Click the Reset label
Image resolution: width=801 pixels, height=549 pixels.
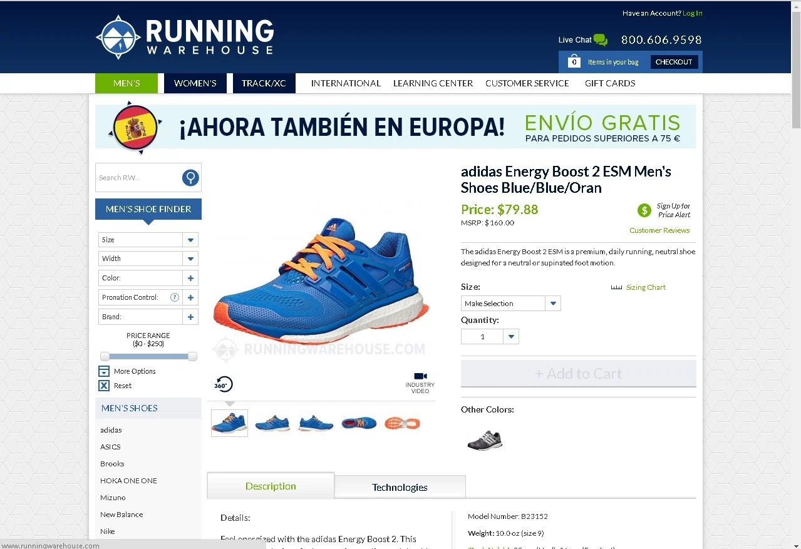tap(123, 386)
